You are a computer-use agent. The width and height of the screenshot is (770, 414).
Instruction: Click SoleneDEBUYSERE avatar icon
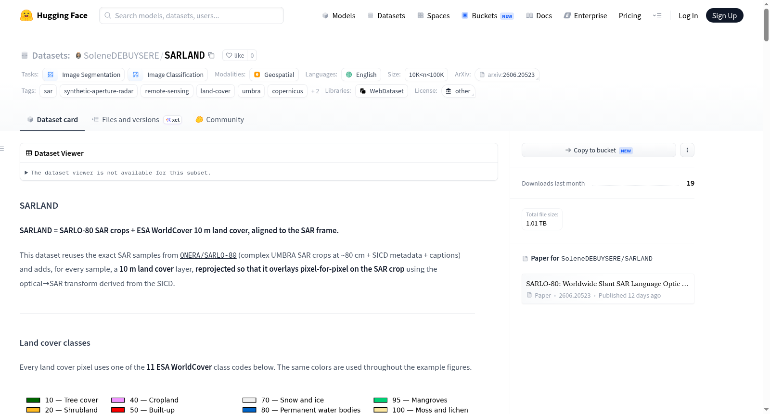78,55
